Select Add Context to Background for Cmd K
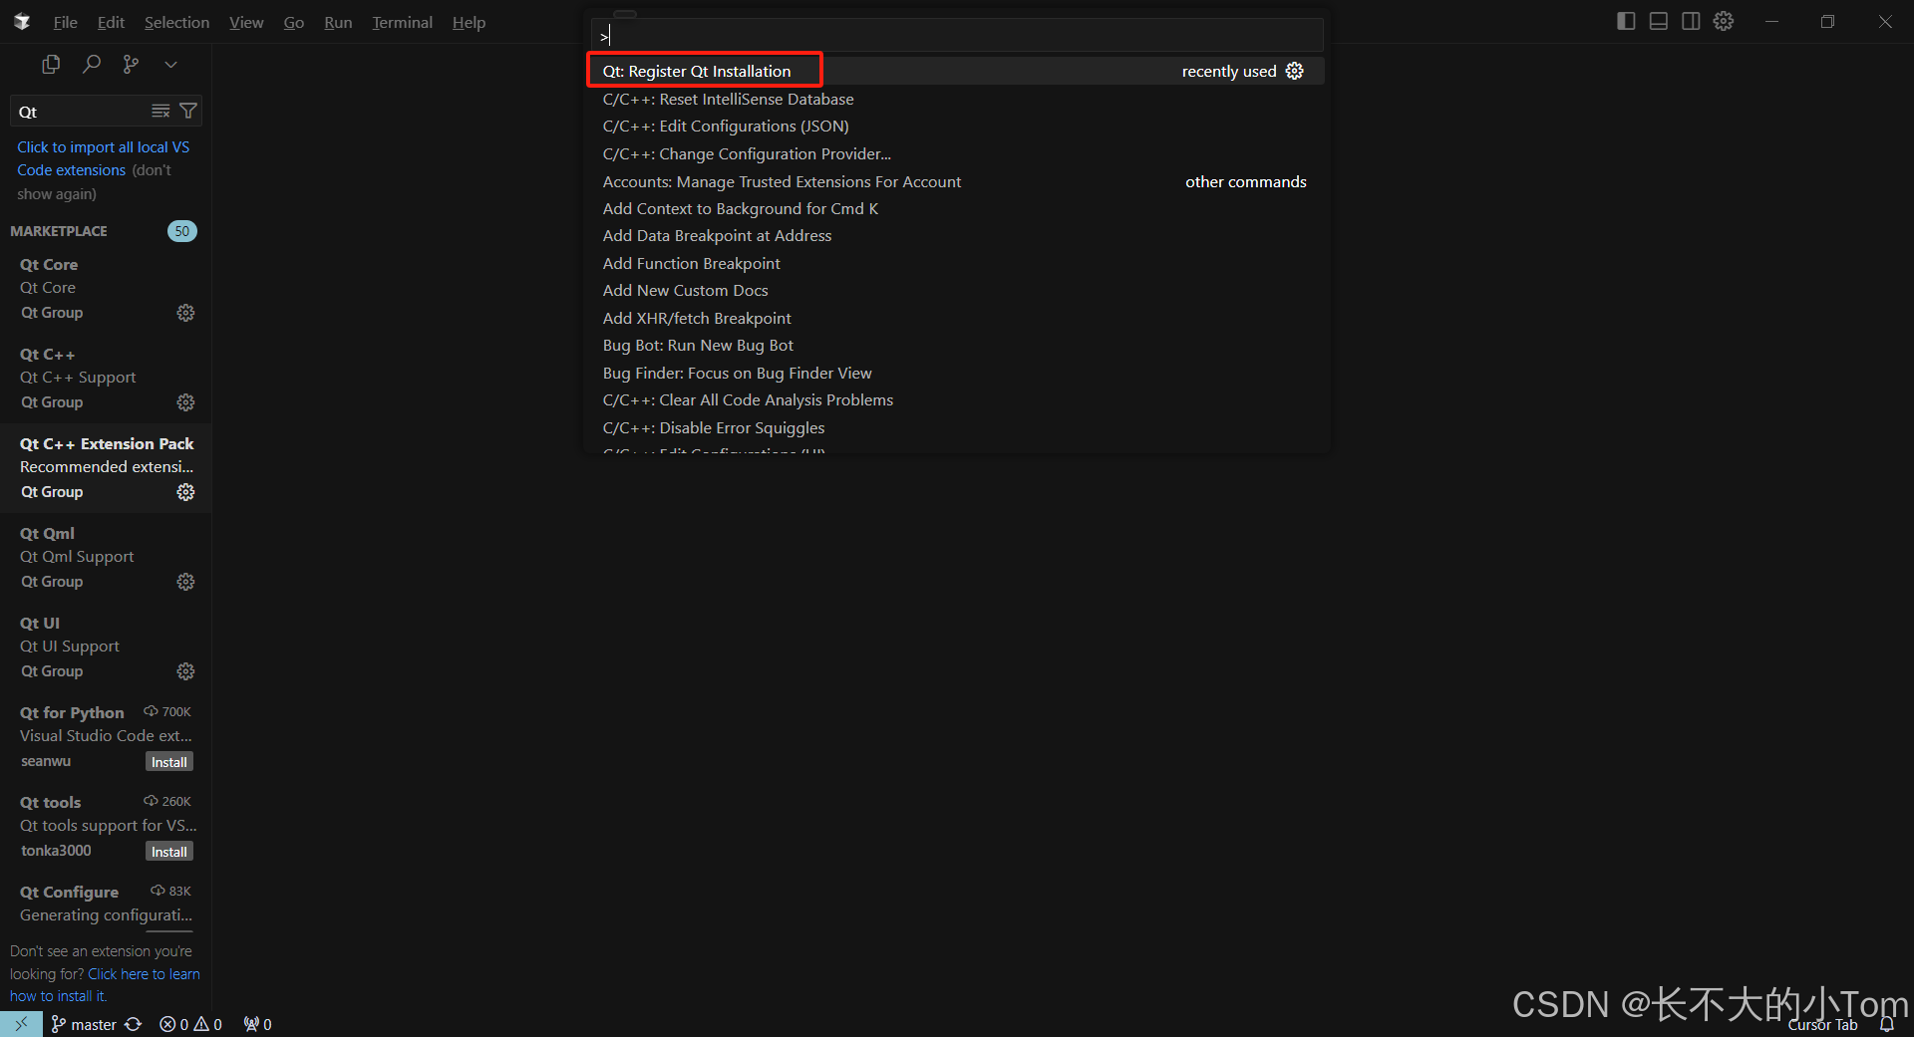The width and height of the screenshot is (1914, 1037). 955,208
